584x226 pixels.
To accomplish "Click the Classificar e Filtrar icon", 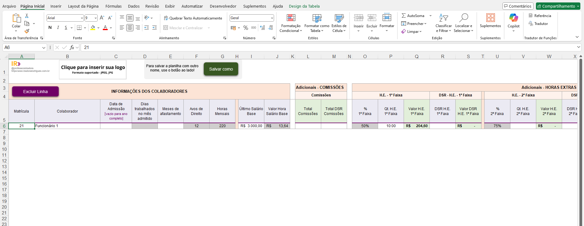I will 443,18.
